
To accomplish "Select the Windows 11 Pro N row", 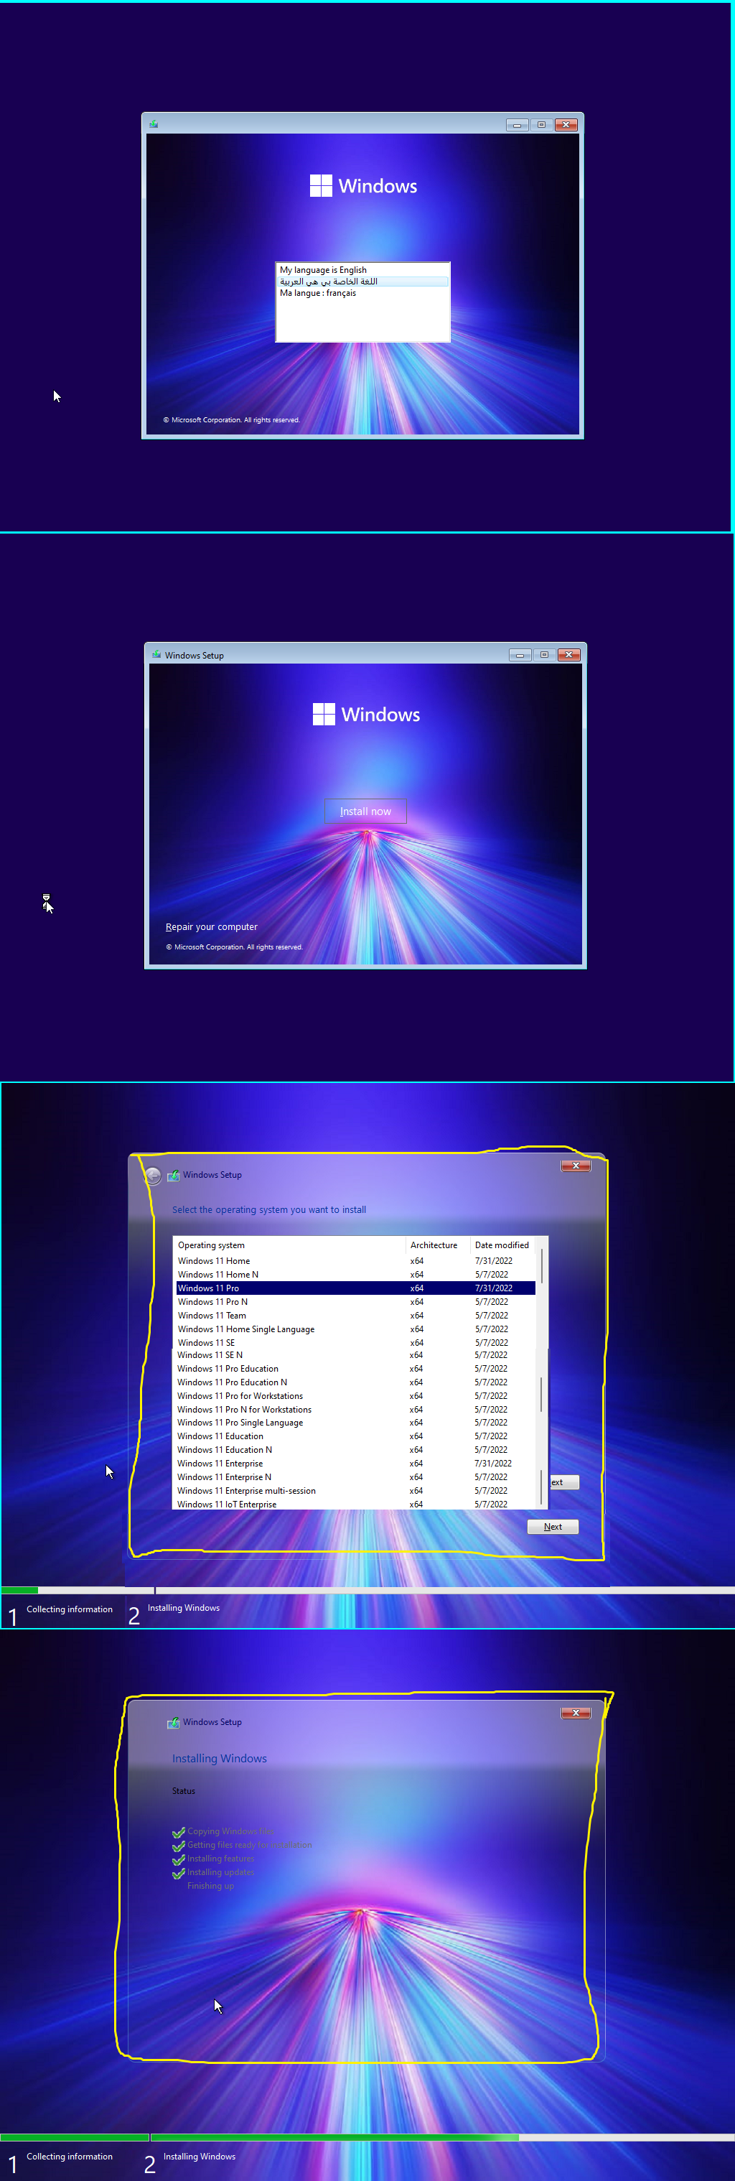I will pos(355,1302).
